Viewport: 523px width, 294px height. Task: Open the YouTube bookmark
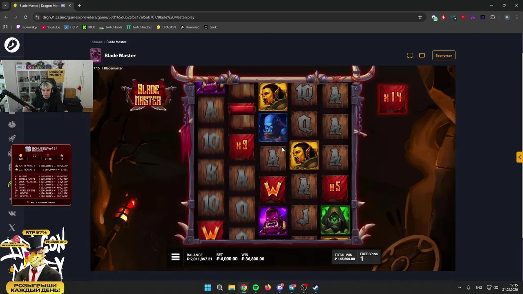pyautogui.click(x=51, y=27)
